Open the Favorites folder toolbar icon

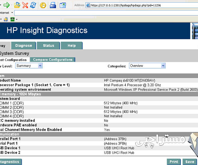(17, 5)
